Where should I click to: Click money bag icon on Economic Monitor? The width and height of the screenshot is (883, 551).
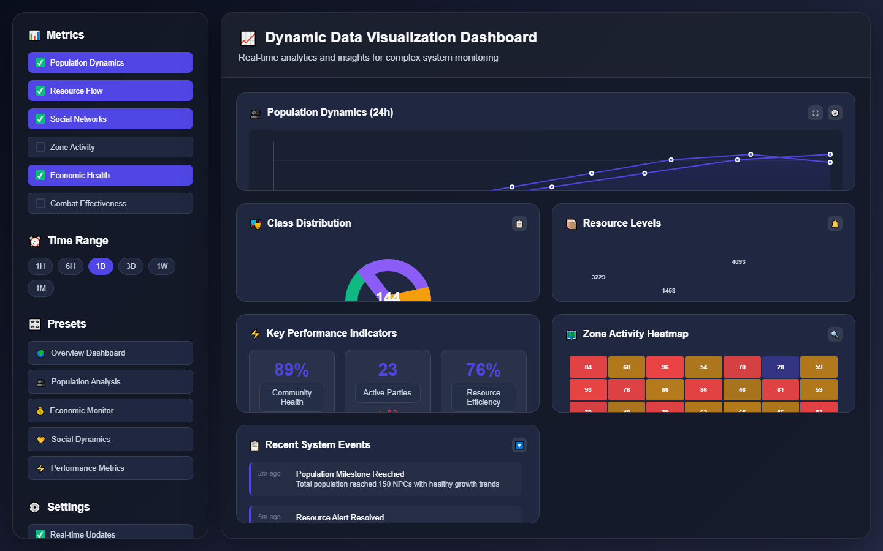pos(40,411)
